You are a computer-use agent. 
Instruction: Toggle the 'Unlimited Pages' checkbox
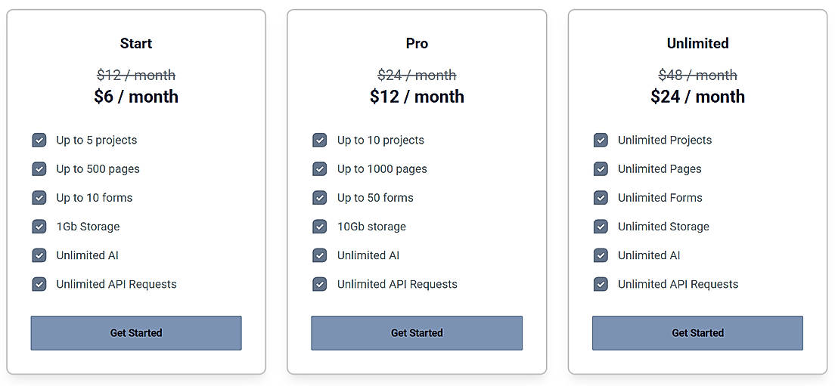point(601,169)
